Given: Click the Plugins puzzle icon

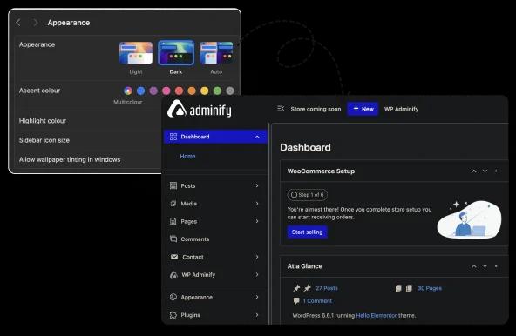Looking at the screenshot, I should tap(173, 315).
